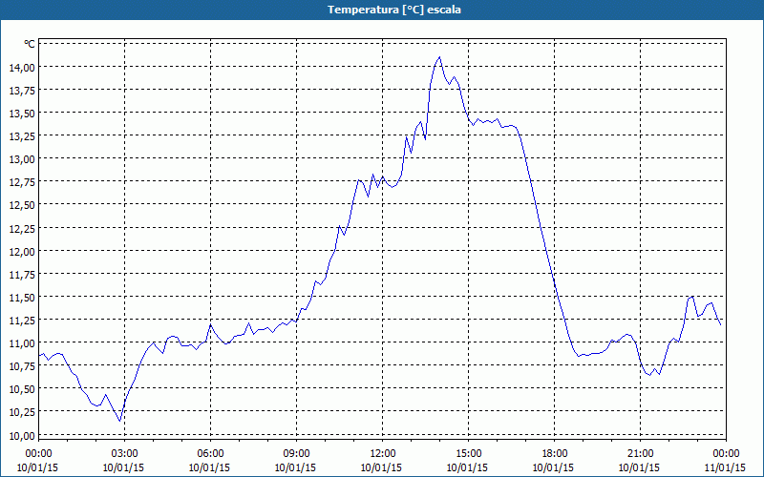Select the 13,75 y-axis label

(x=22, y=90)
